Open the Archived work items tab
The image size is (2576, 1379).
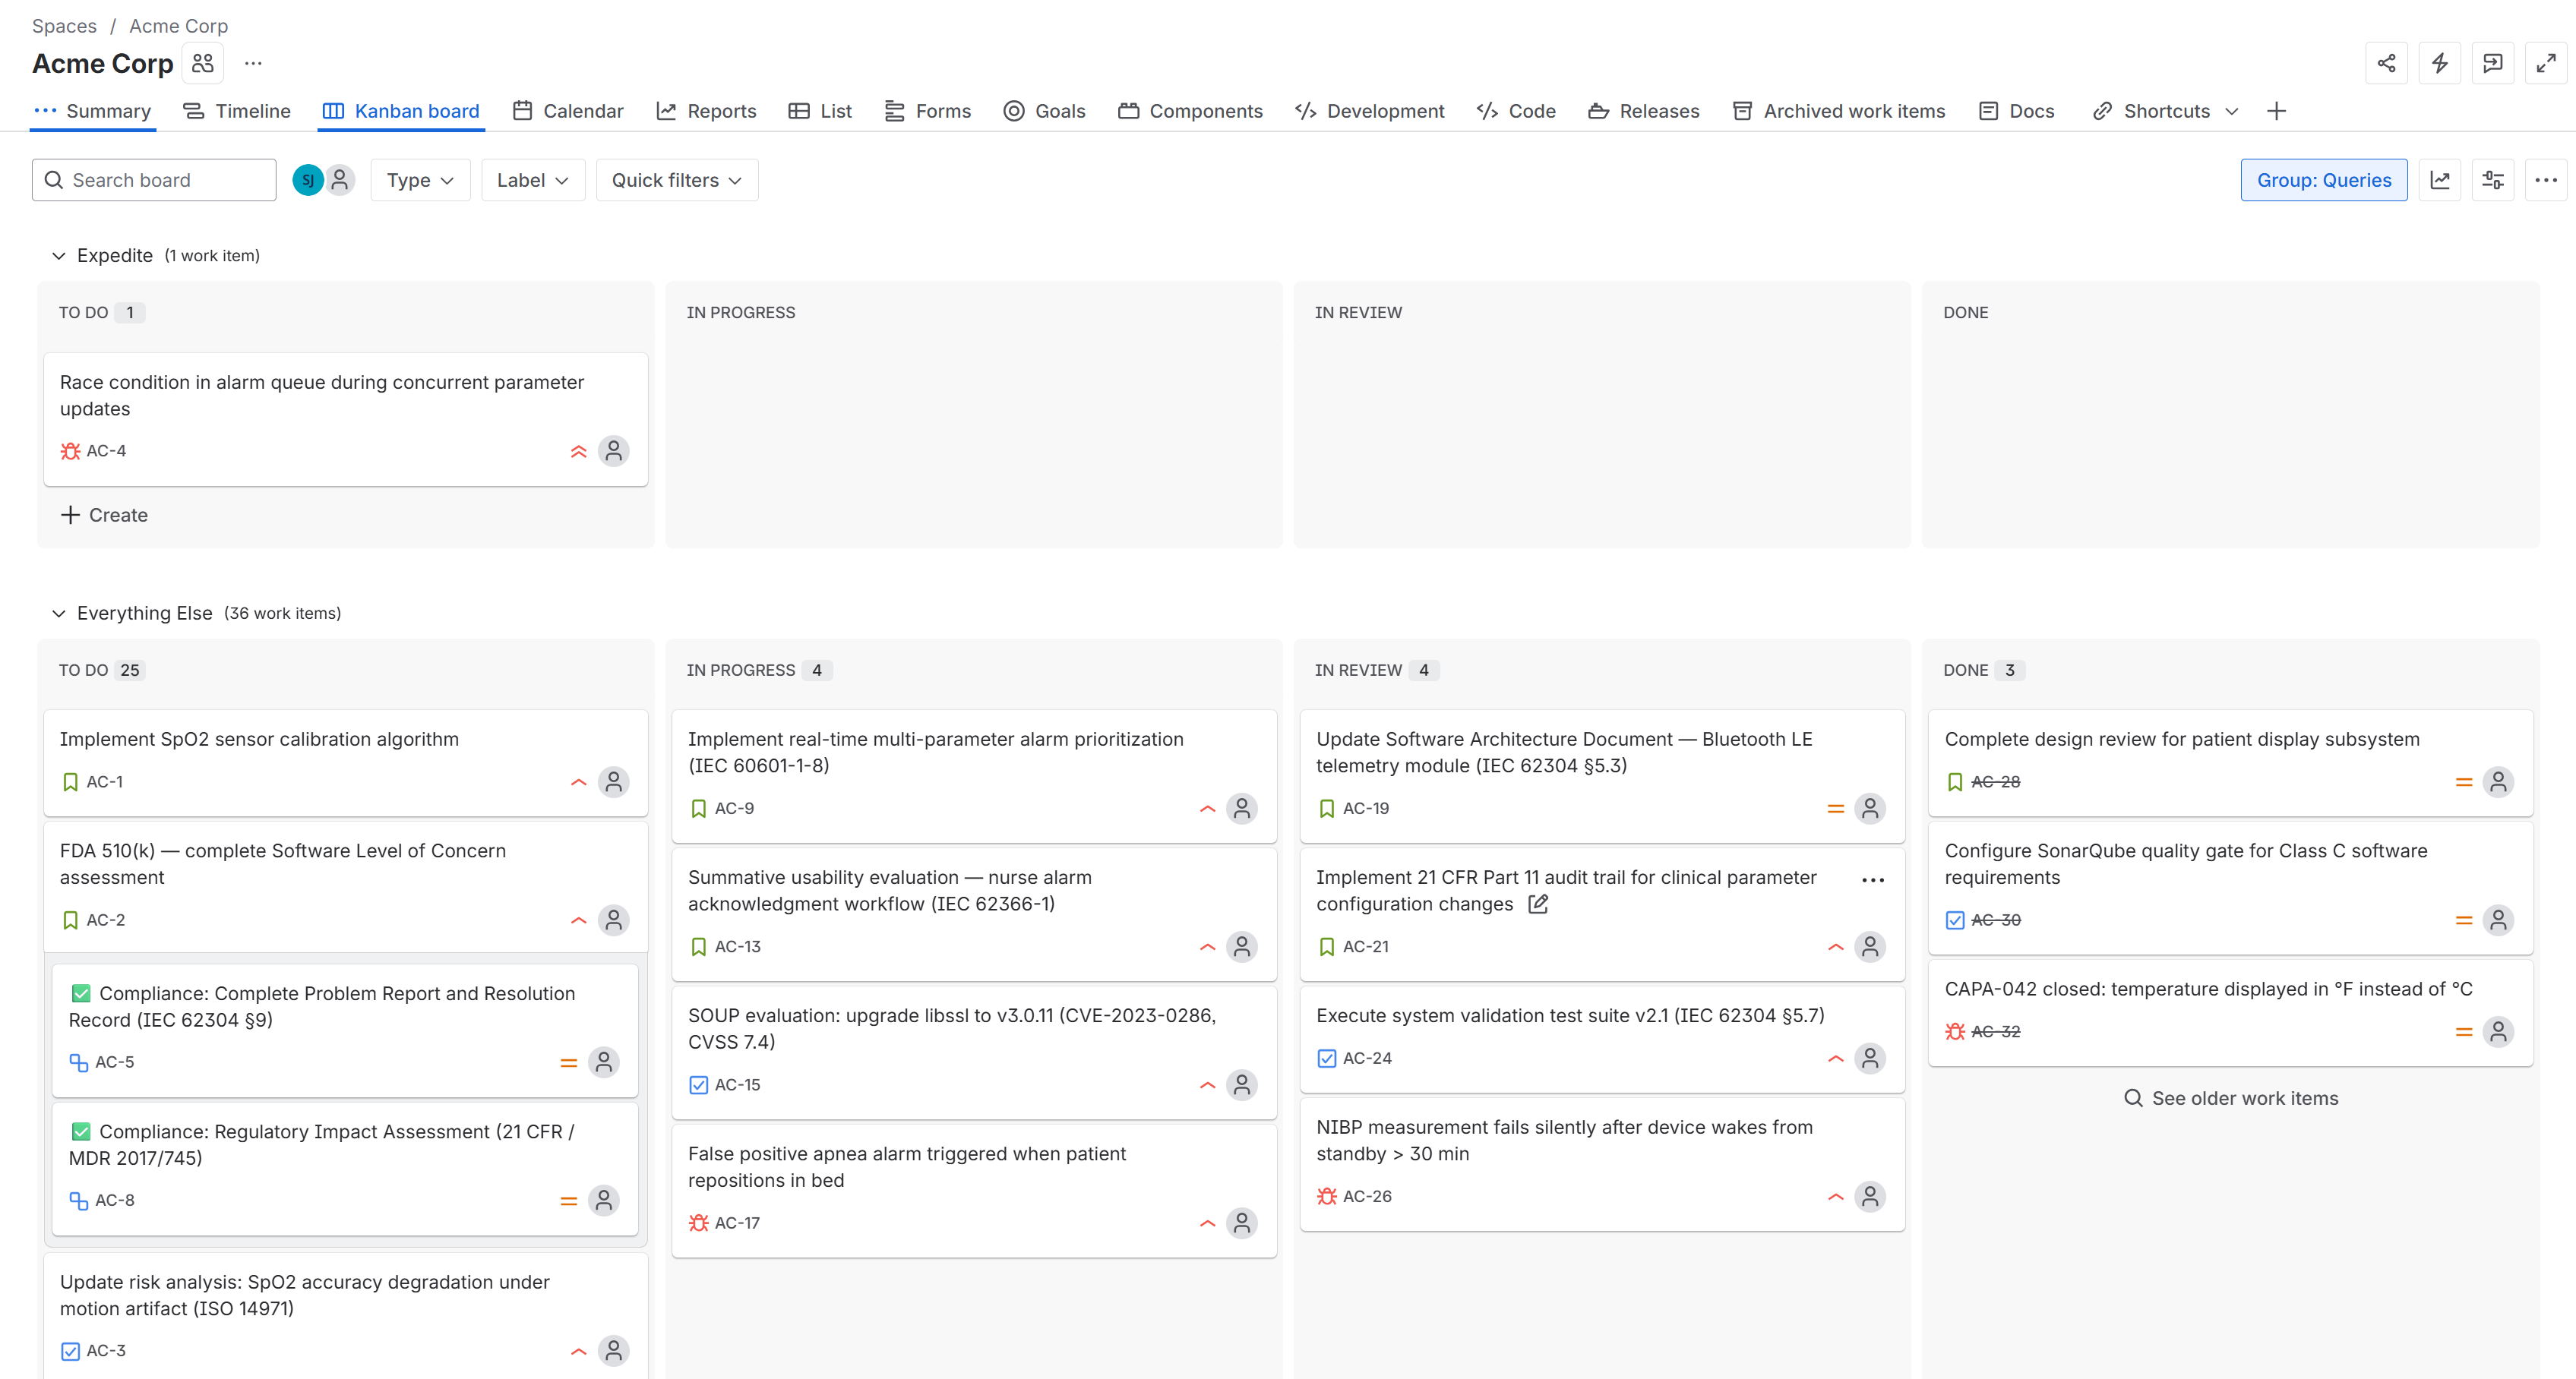tap(1838, 111)
